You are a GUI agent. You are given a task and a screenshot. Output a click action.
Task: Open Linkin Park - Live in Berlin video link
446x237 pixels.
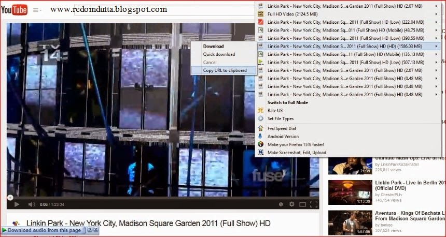[x=410, y=185]
